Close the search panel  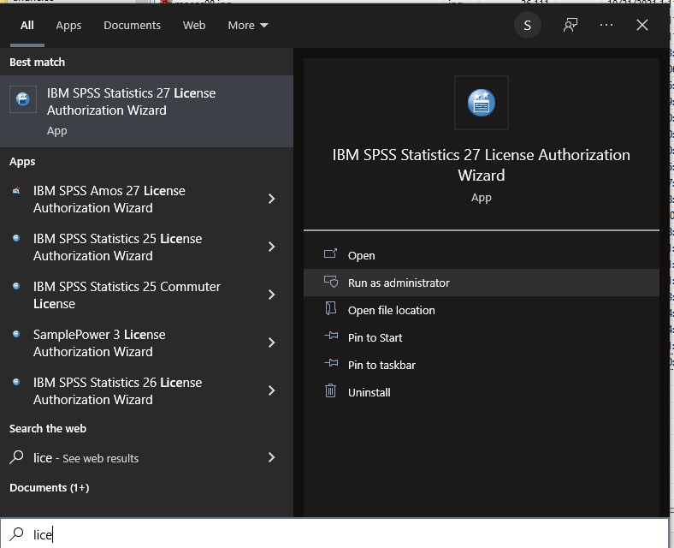[x=642, y=26]
